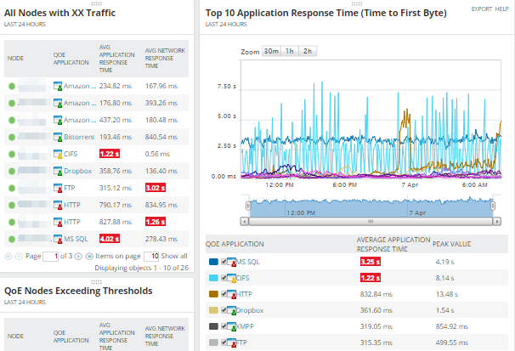The width and height of the screenshot is (515, 351).
Task: Set the chart zoom to 30m
Action: point(271,52)
